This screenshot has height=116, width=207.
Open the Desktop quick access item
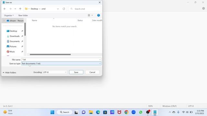click(x=12, y=31)
